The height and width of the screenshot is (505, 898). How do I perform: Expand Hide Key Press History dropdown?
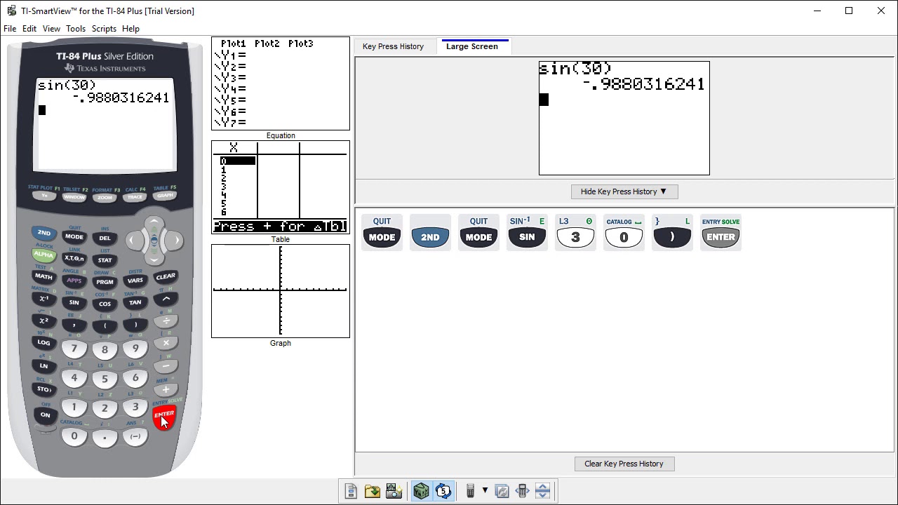624,191
